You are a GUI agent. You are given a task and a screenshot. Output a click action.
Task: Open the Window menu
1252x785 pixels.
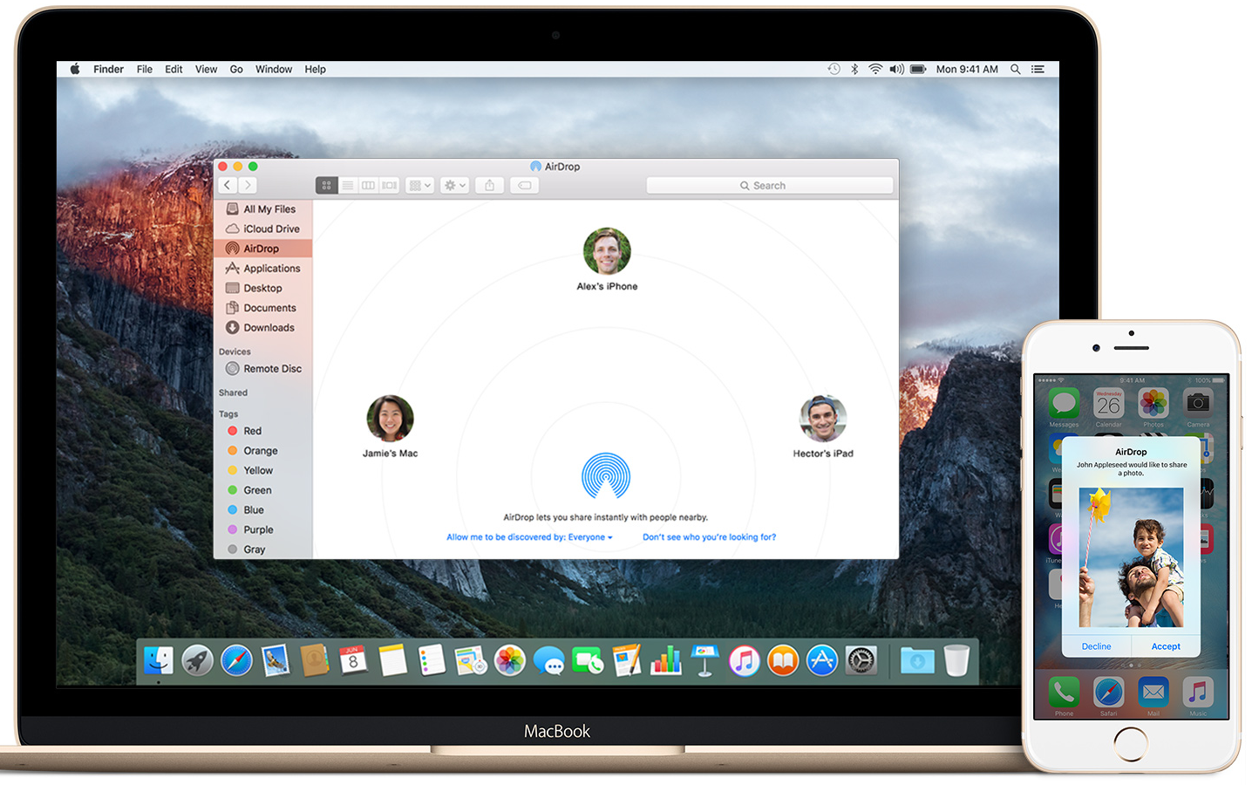(274, 69)
